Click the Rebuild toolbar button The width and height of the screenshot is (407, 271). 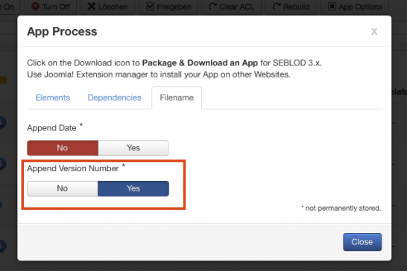pos(291,7)
